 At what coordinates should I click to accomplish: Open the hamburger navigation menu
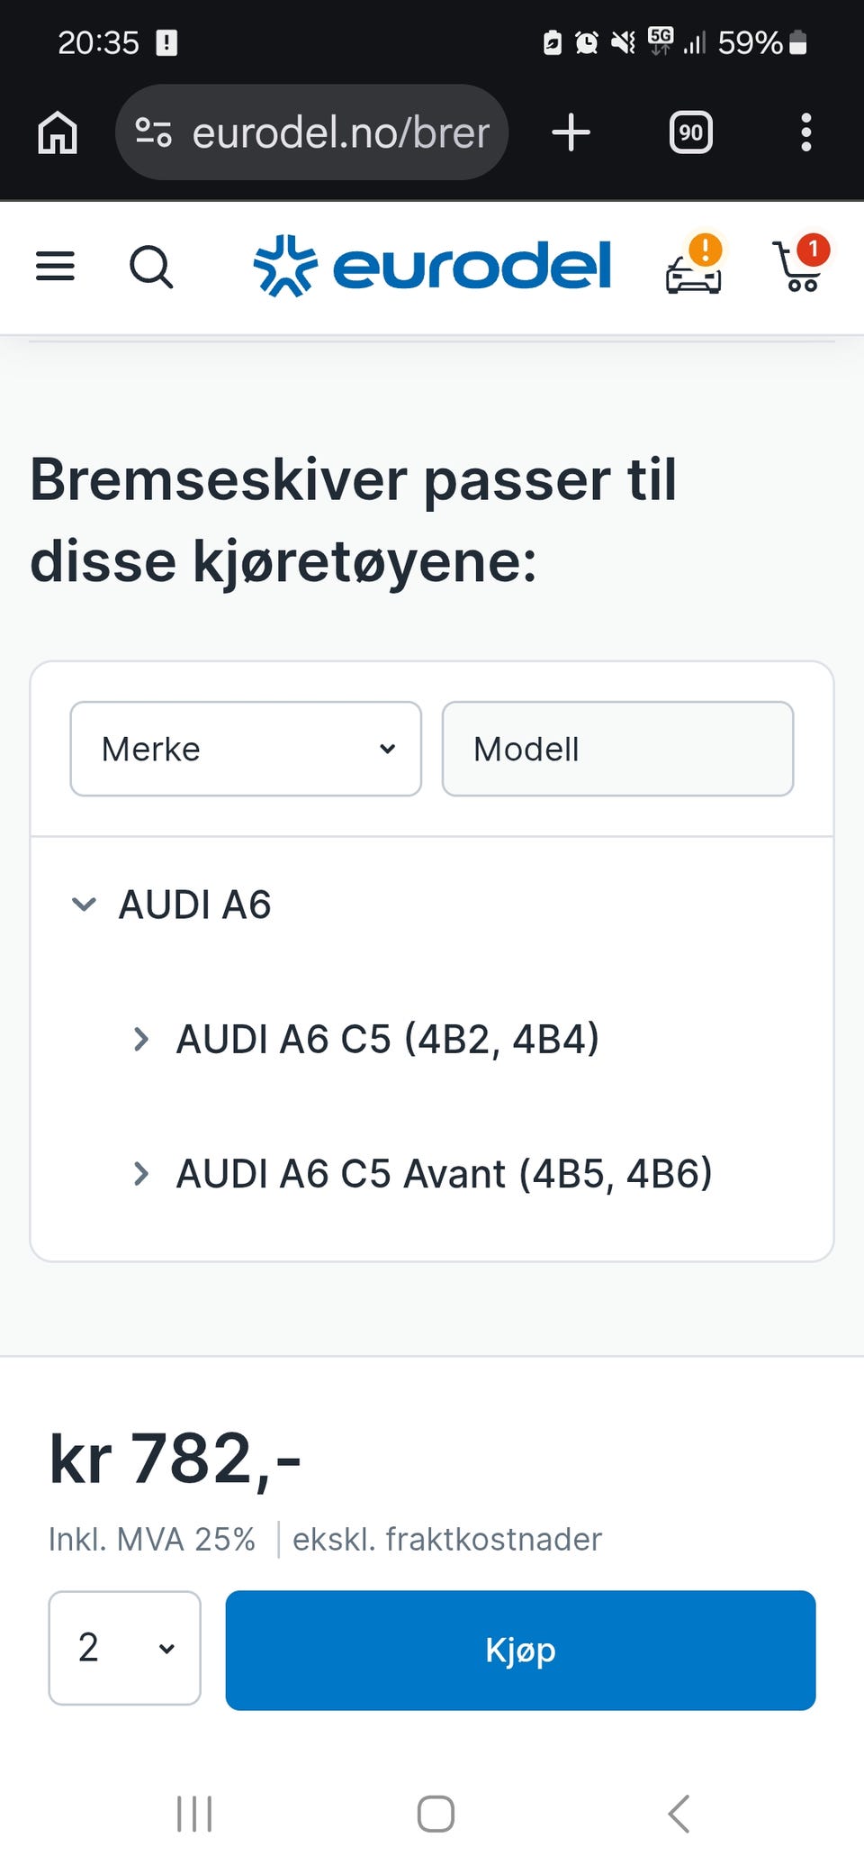55,267
